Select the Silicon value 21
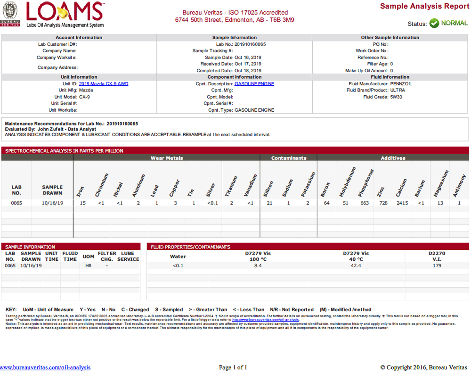Image resolution: width=471 pixels, height=372 pixels. click(x=269, y=203)
